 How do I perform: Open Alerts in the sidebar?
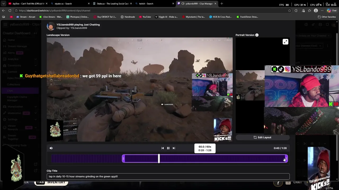tap(11, 53)
